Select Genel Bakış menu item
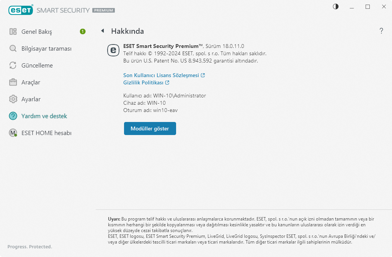Viewport: 392px width, 257px height. click(37, 31)
